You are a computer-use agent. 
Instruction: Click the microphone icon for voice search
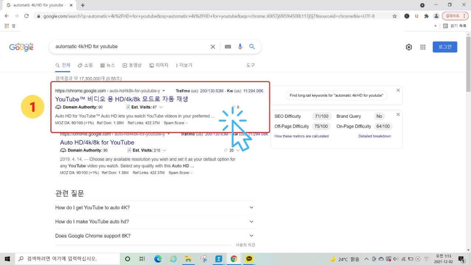click(240, 46)
